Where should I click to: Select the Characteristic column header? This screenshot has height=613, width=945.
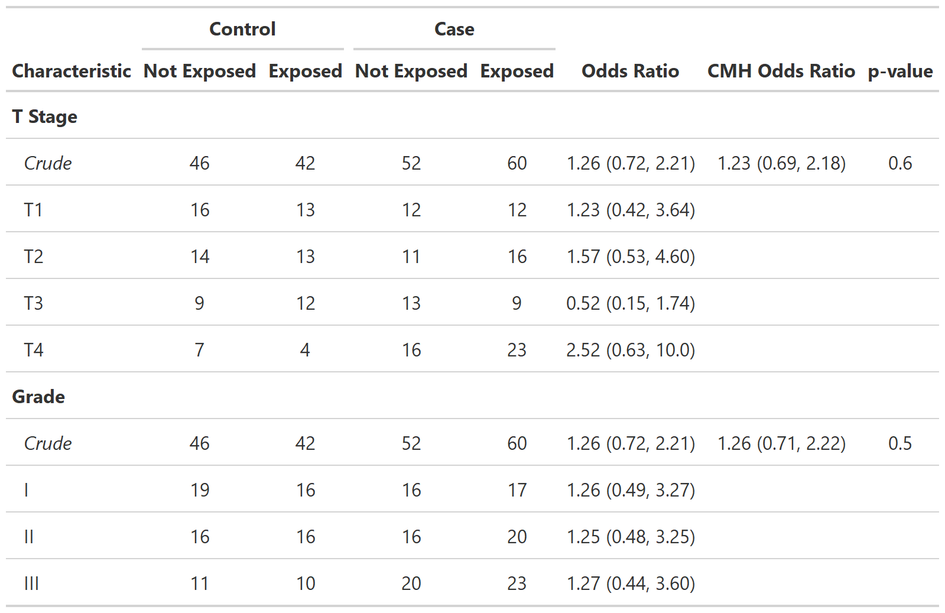coord(72,71)
